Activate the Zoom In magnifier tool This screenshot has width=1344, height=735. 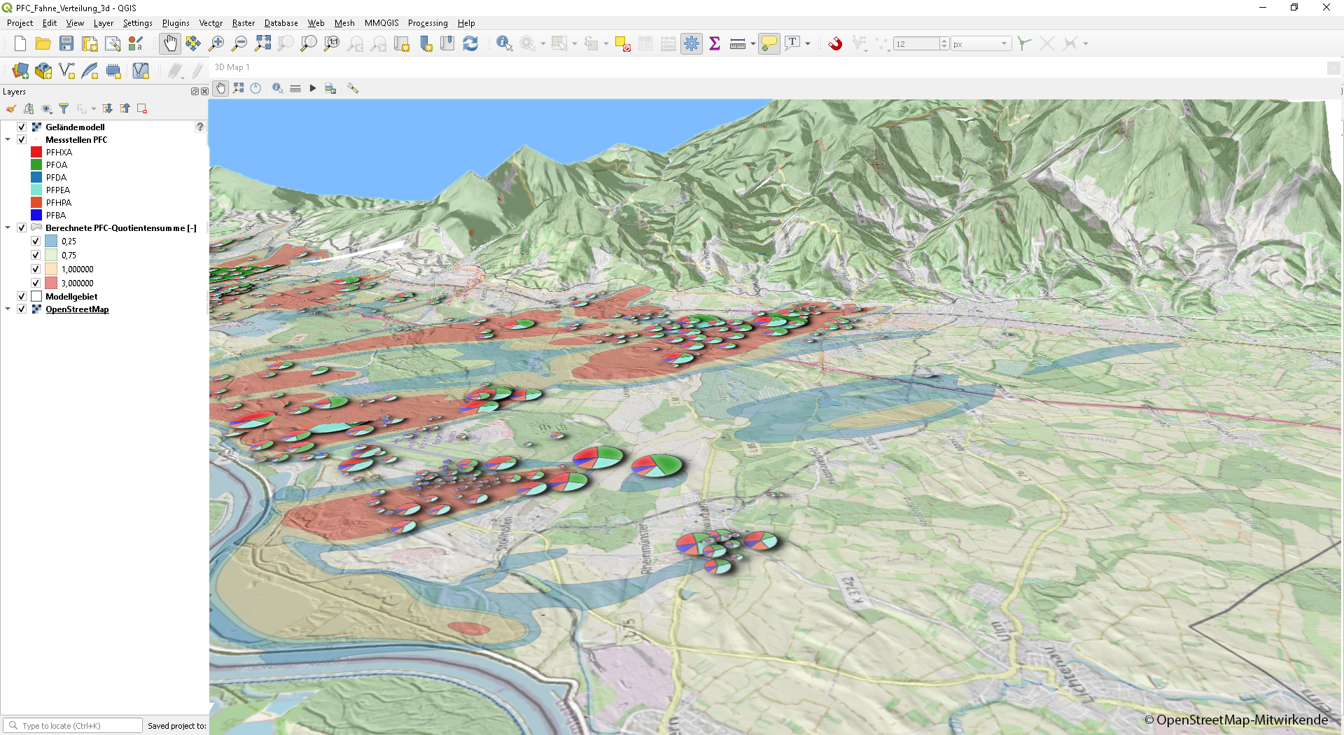[x=216, y=43]
